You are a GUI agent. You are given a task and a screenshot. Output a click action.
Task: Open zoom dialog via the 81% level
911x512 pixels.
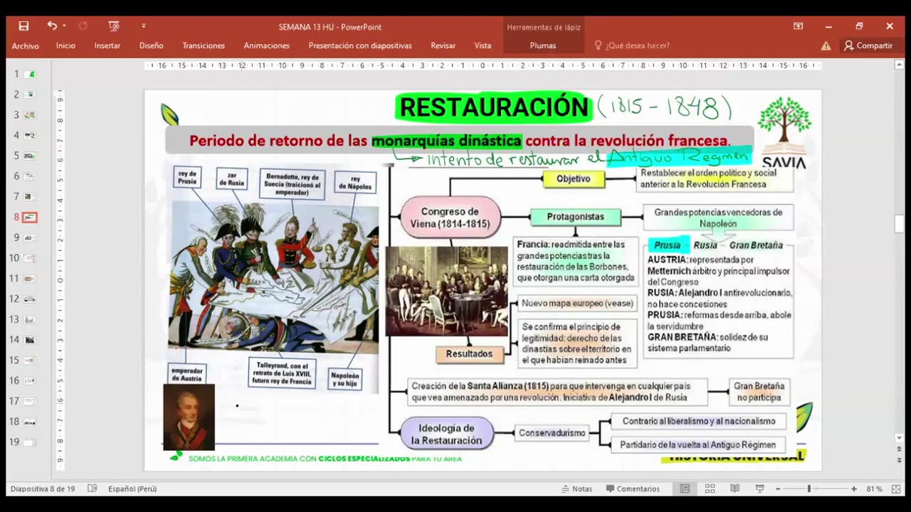[x=874, y=489]
